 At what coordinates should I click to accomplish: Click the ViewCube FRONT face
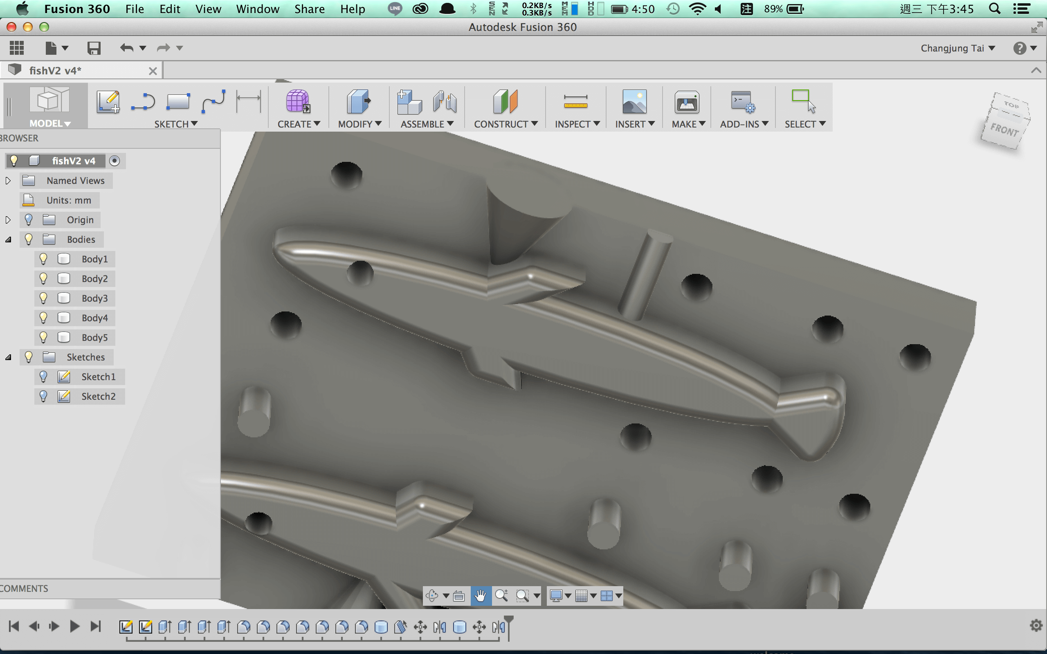(x=1004, y=130)
